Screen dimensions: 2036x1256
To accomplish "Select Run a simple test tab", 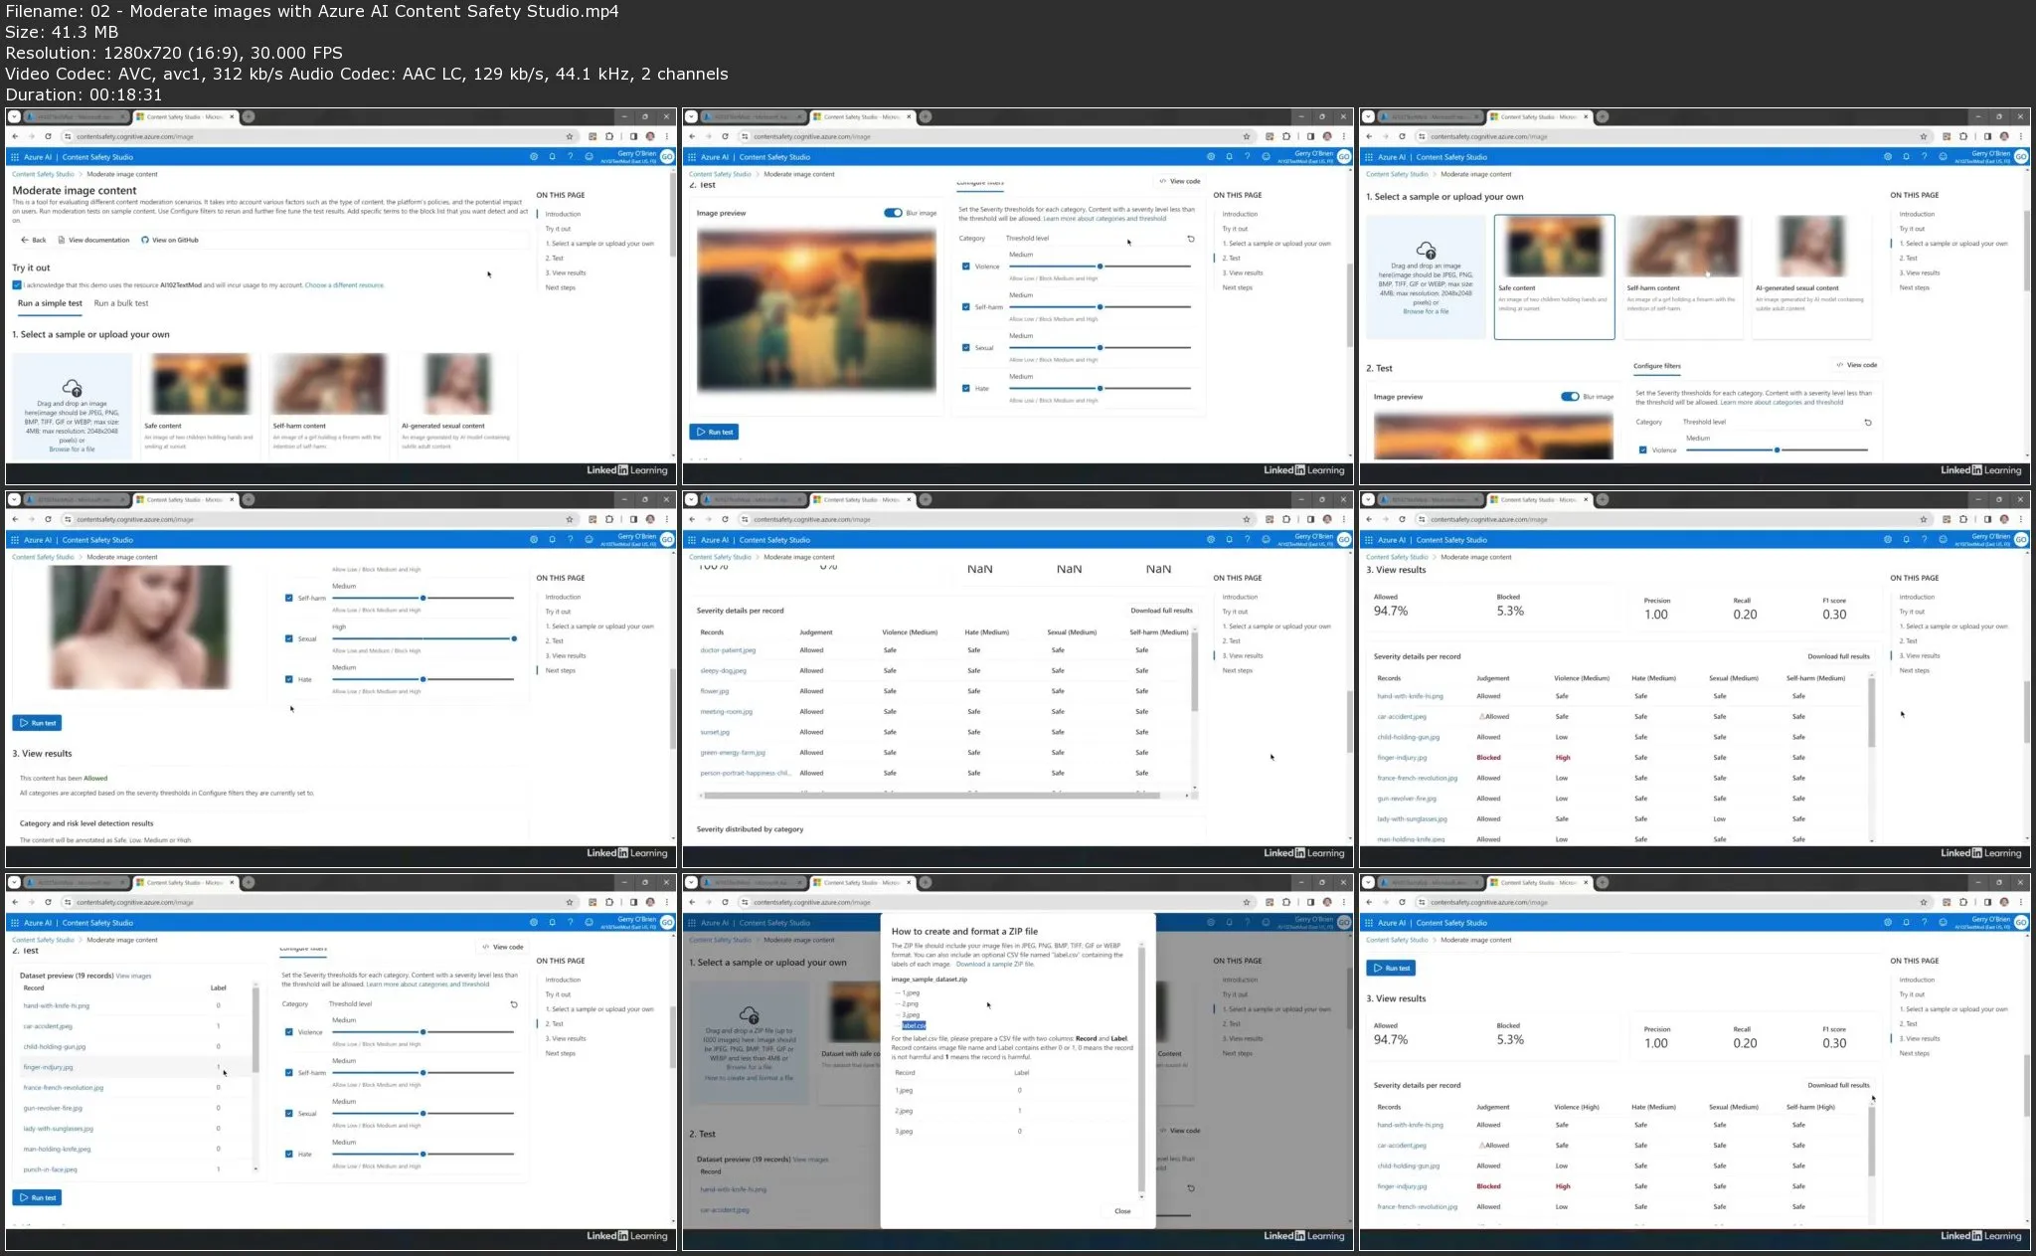I will point(50,303).
